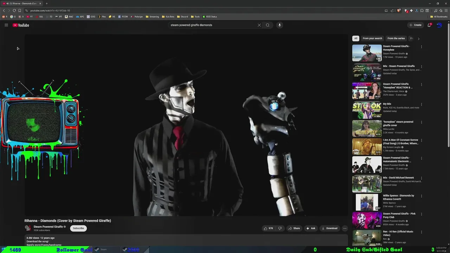Reload the page in browser
Image resolution: width=450 pixels, height=253 pixels.
(x=14, y=11)
